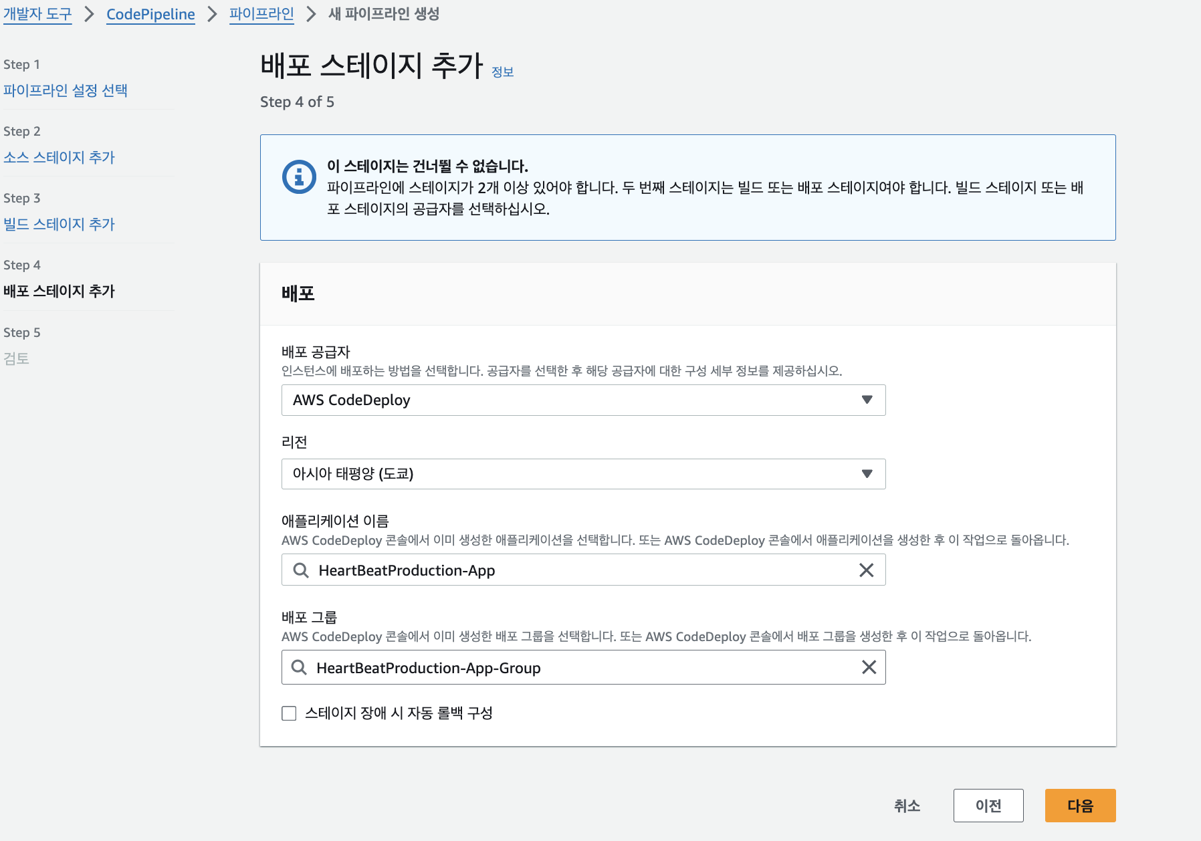Open the 리전 dropdown arrow
The width and height of the screenshot is (1201, 841).
coord(867,474)
